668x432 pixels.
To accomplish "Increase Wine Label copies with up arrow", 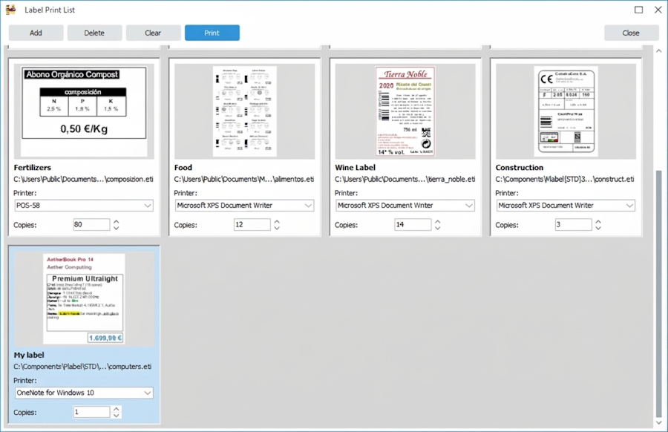I will click(x=437, y=221).
